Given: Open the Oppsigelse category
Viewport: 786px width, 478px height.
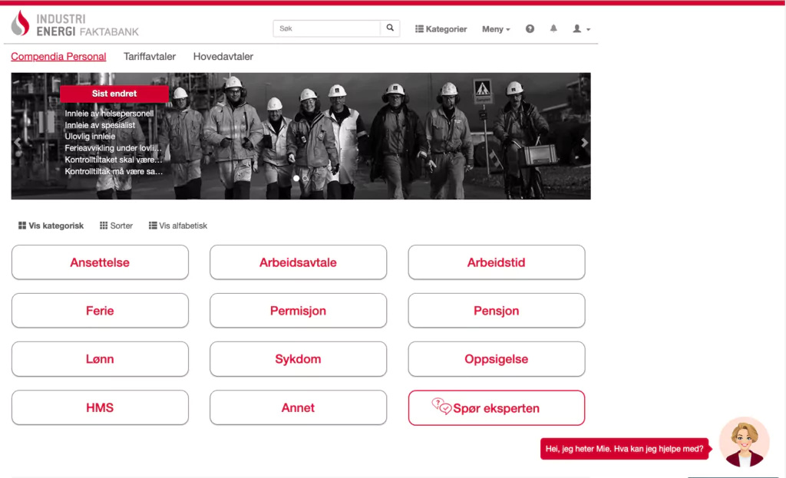Looking at the screenshot, I should (497, 359).
